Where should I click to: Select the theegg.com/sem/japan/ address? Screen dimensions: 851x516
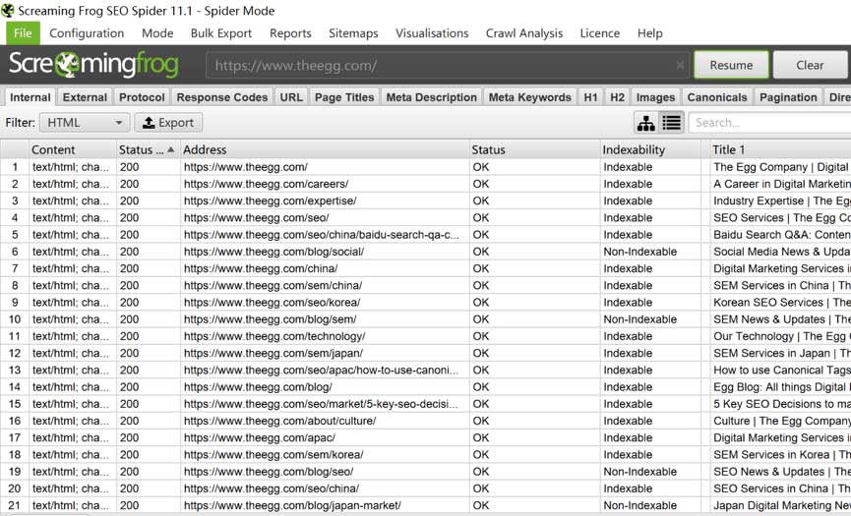coord(274,353)
